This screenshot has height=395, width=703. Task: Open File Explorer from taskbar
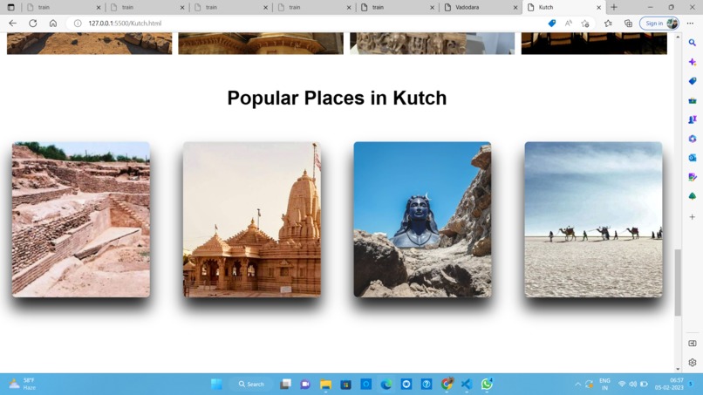click(x=325, y=385)
